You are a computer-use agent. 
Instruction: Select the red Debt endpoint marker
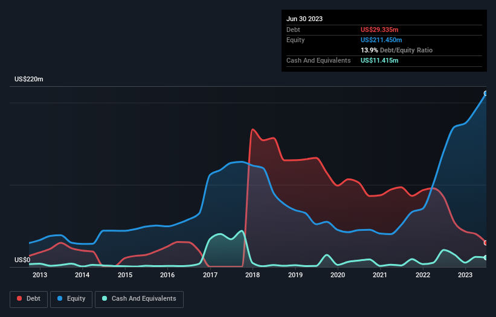[486, 243]
